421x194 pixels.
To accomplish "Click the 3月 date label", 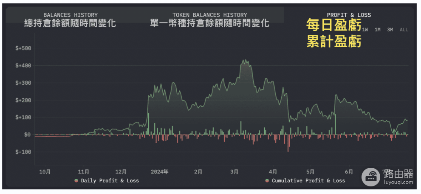I will [x=235, y=172].
